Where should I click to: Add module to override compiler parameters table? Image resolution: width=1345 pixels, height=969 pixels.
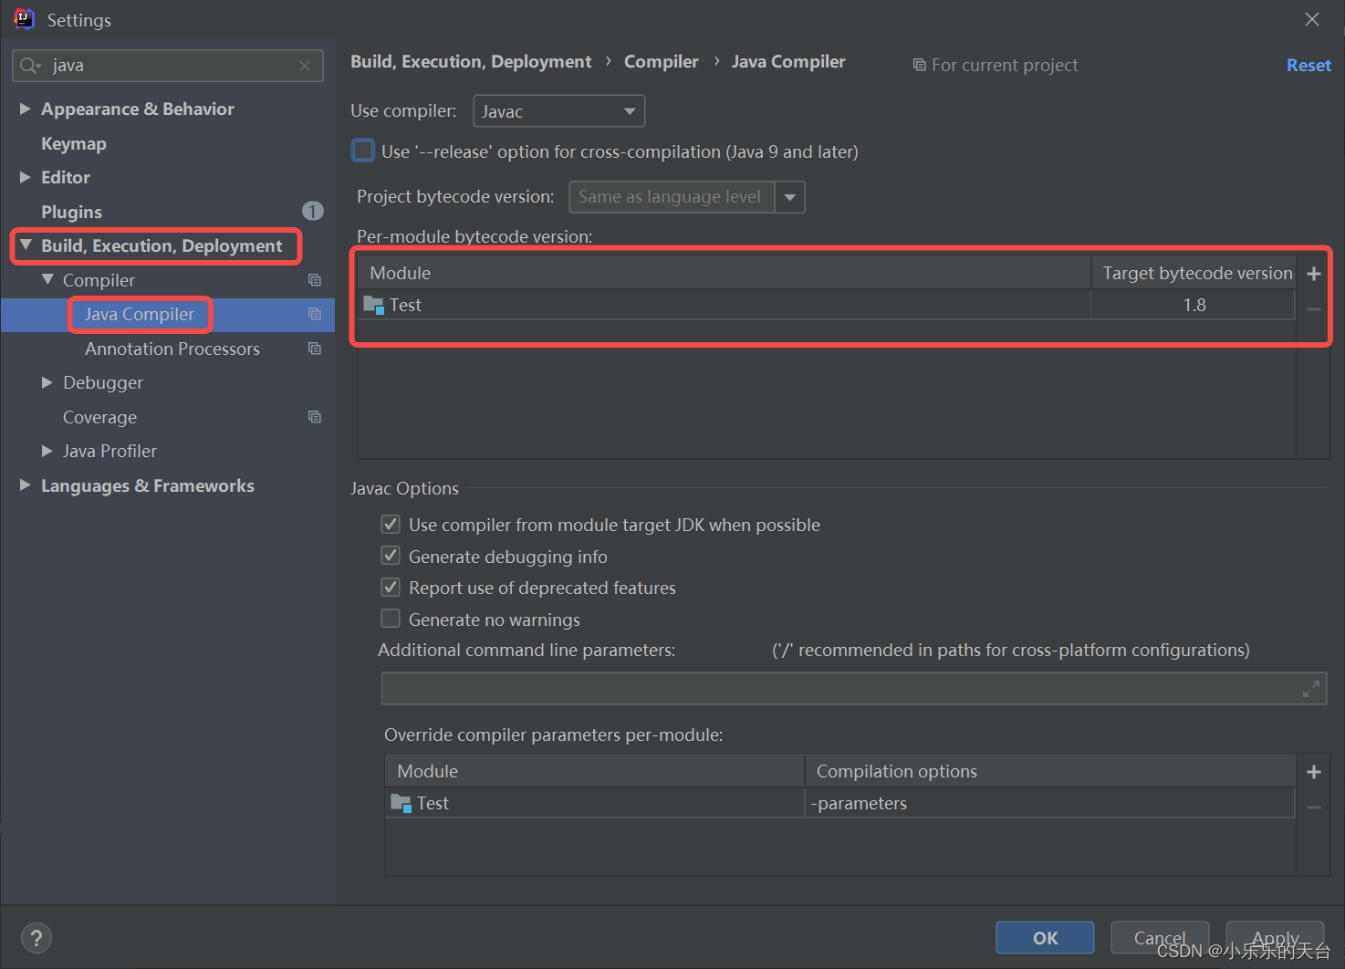click(x=1314, y=772)
